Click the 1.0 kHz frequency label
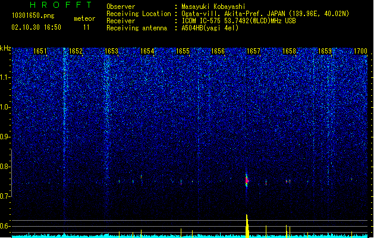The width and height of the screenshot is (374, 238). [x=5, y=107]
